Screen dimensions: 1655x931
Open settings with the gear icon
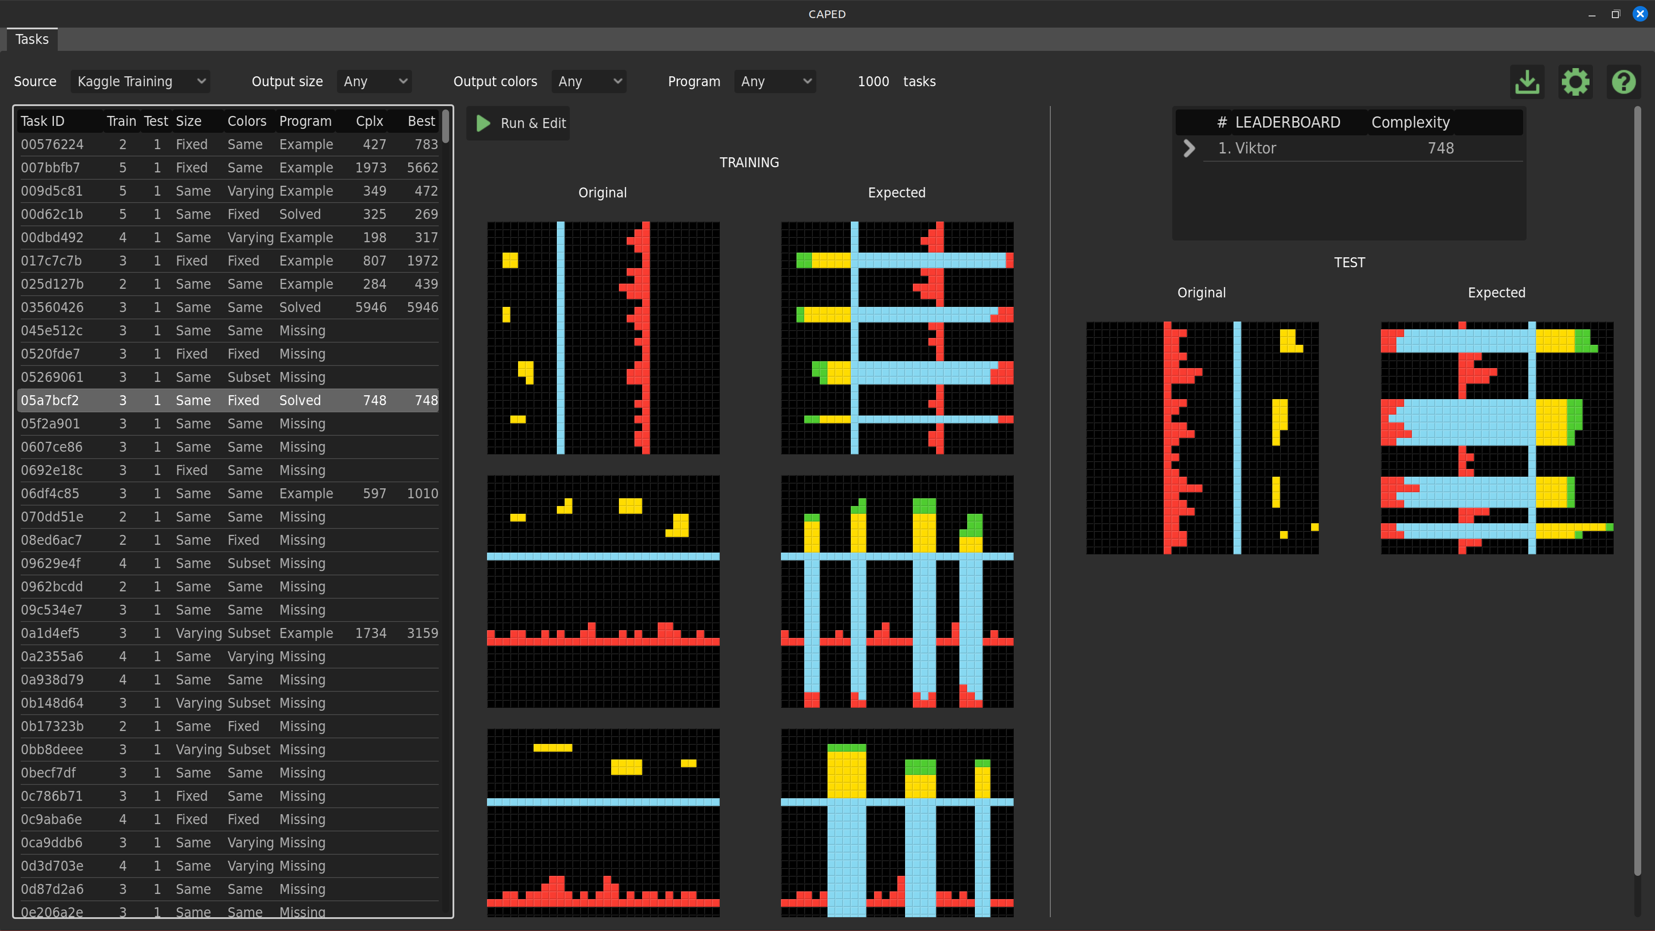tap(1575, 81)
